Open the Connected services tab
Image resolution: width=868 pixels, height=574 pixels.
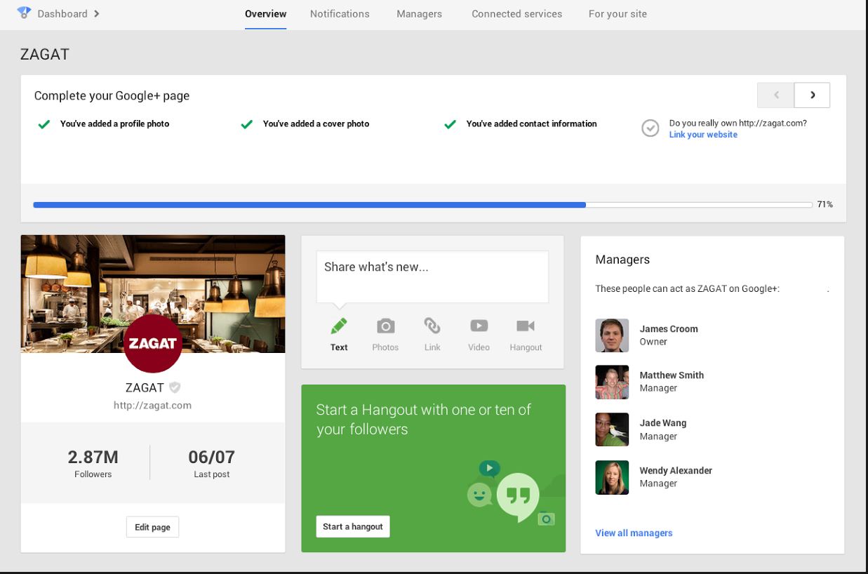click(516, 13)
